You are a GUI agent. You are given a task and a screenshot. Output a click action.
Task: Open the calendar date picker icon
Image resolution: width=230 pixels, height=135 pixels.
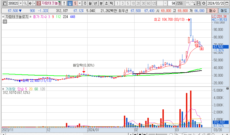click(x=227, y=3)
